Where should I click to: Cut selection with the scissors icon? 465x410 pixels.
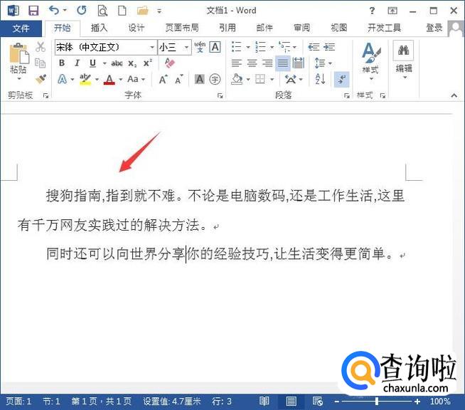coord(41,47)
